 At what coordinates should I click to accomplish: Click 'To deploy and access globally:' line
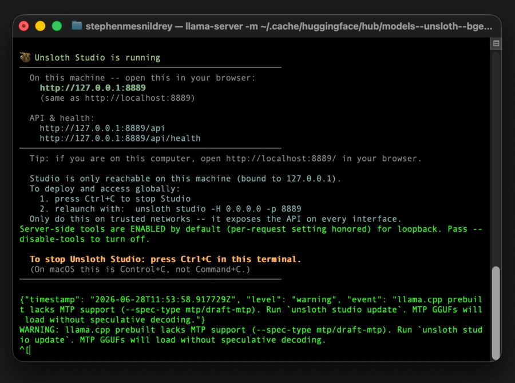[105, 189]
